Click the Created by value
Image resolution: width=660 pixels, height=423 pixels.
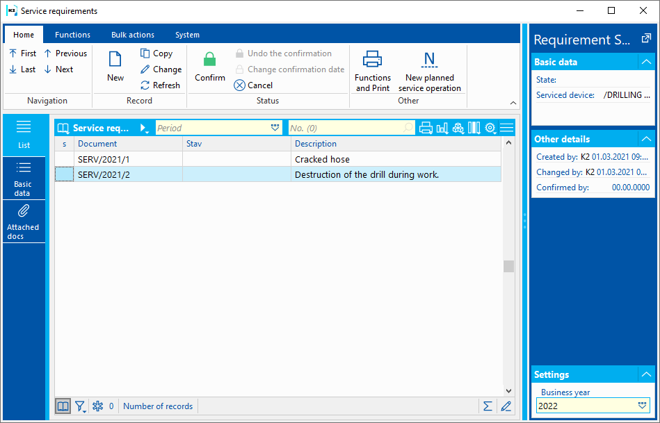pyautogui.click(x=614, y=157)
